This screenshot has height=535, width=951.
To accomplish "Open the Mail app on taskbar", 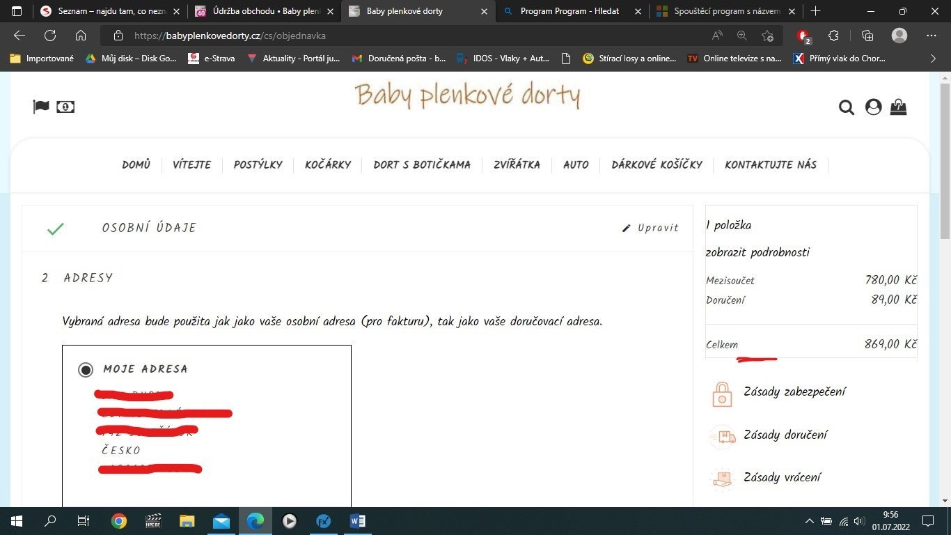I will [x=221, y=521].
